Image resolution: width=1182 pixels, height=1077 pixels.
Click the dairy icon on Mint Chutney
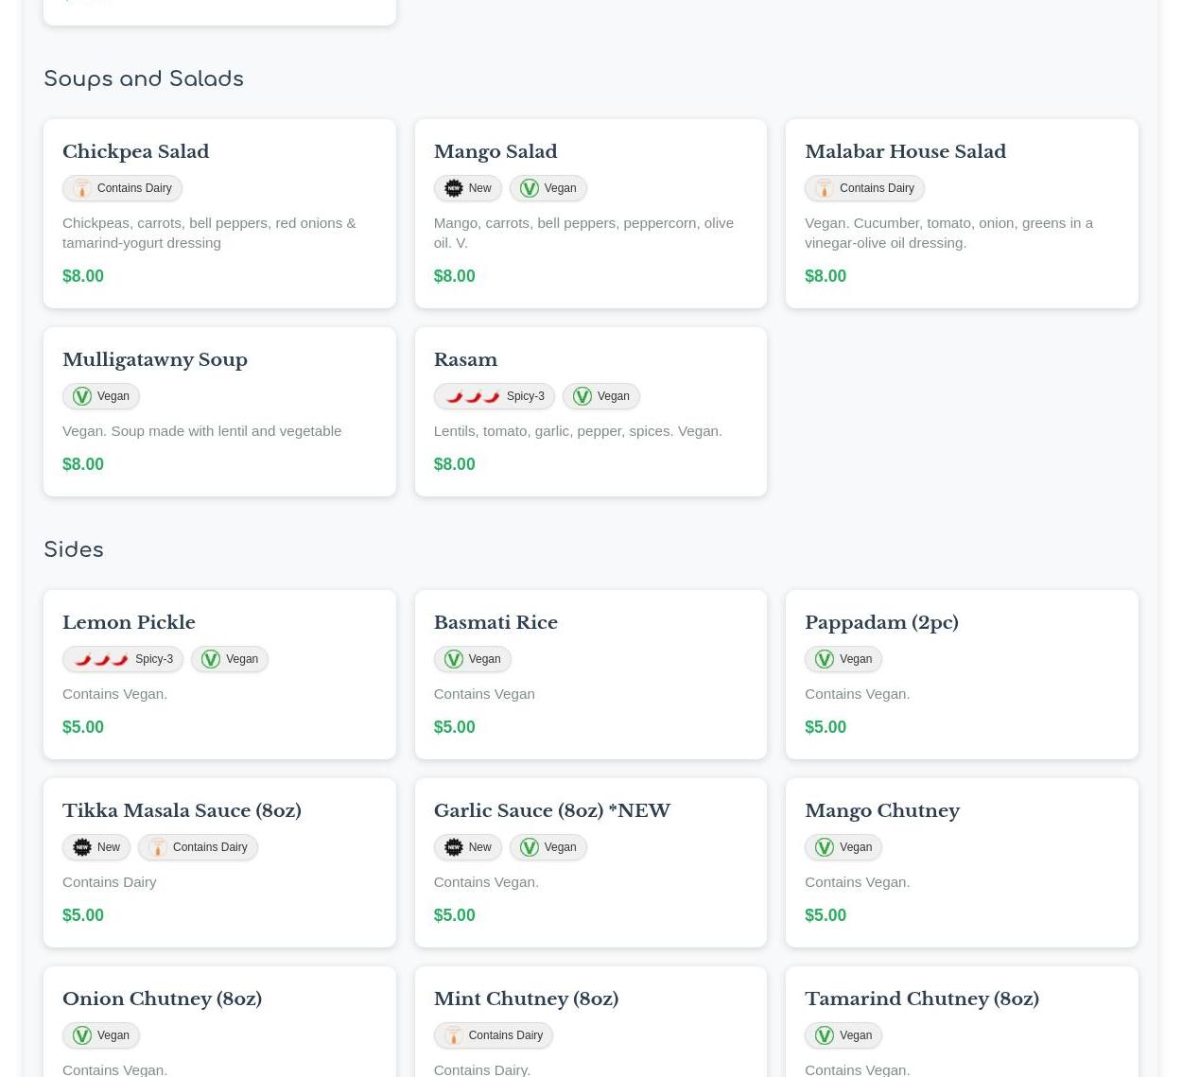454,1035
